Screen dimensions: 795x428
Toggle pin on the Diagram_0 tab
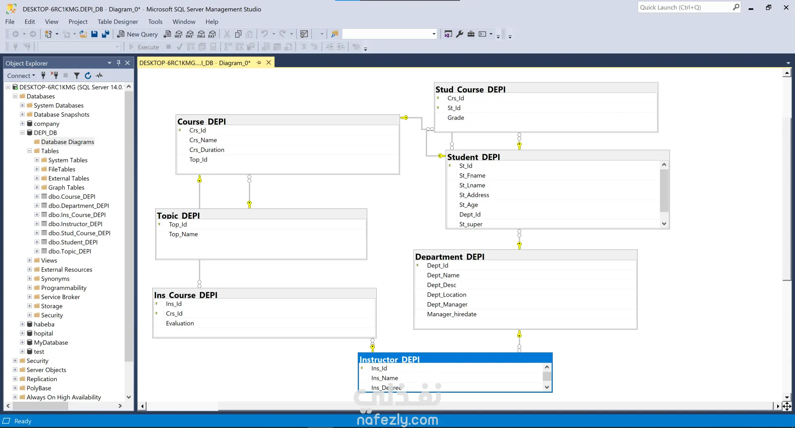click(x=259, y=63)
